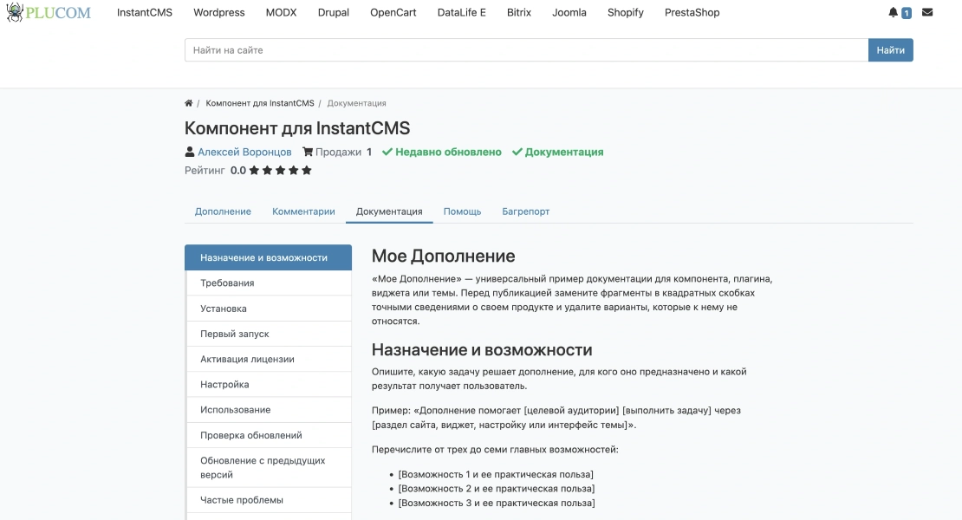This screenshot has height=520, width=962.
Task: Go to the home breadcrumb icon
Action: [x=188, y=103]
